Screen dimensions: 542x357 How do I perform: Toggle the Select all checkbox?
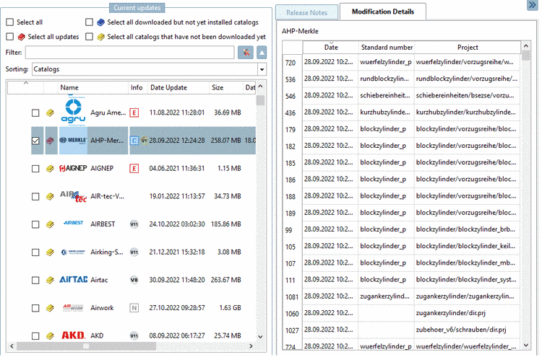click(x=10, y=22)
